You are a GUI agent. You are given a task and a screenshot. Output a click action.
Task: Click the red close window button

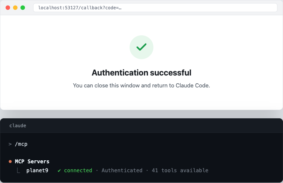click(8, 7)
